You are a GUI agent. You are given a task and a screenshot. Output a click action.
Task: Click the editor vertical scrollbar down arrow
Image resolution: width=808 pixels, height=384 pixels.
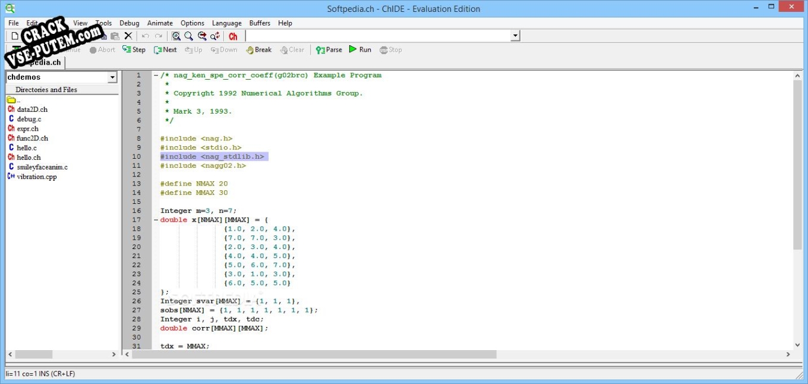tap(797, 345)
